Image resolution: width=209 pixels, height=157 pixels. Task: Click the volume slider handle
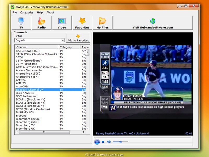tap(120, 142)
